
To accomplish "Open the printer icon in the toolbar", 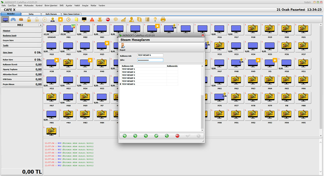I will (163, 19).
